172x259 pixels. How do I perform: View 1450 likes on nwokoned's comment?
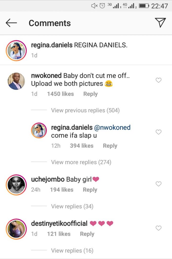point(60,94)
